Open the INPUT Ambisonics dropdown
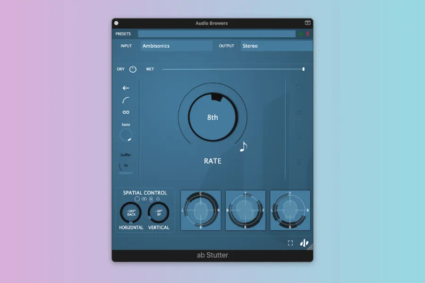425x283 pixels. pyautogui.click(x=177, y=46)
